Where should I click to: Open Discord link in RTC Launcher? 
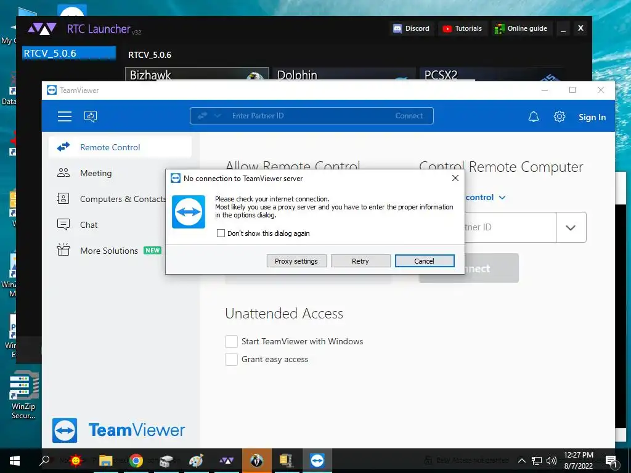coord(411,28)
